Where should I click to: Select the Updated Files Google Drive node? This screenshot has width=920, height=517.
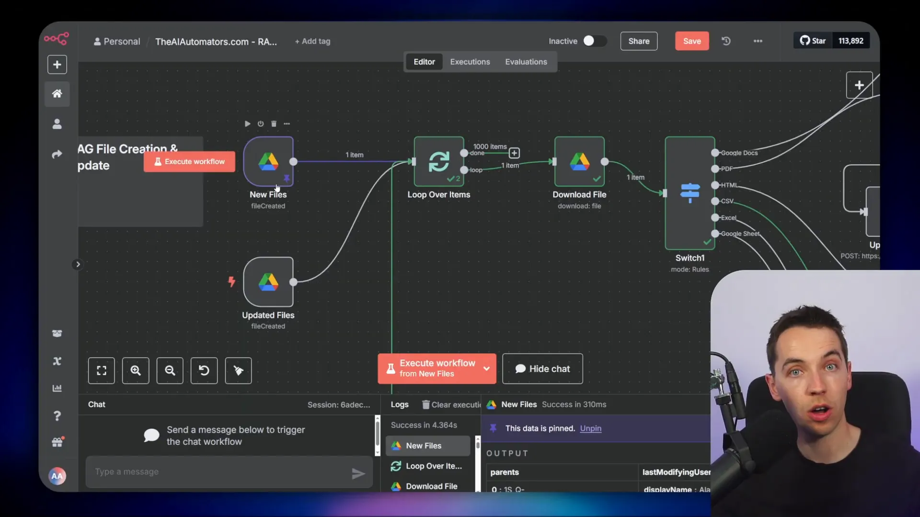click(268, 282)
